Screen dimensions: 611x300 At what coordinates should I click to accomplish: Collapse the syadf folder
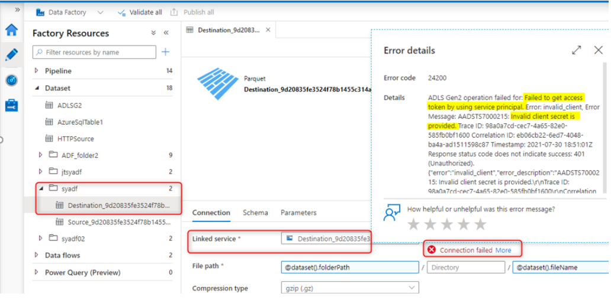point(40,188)
